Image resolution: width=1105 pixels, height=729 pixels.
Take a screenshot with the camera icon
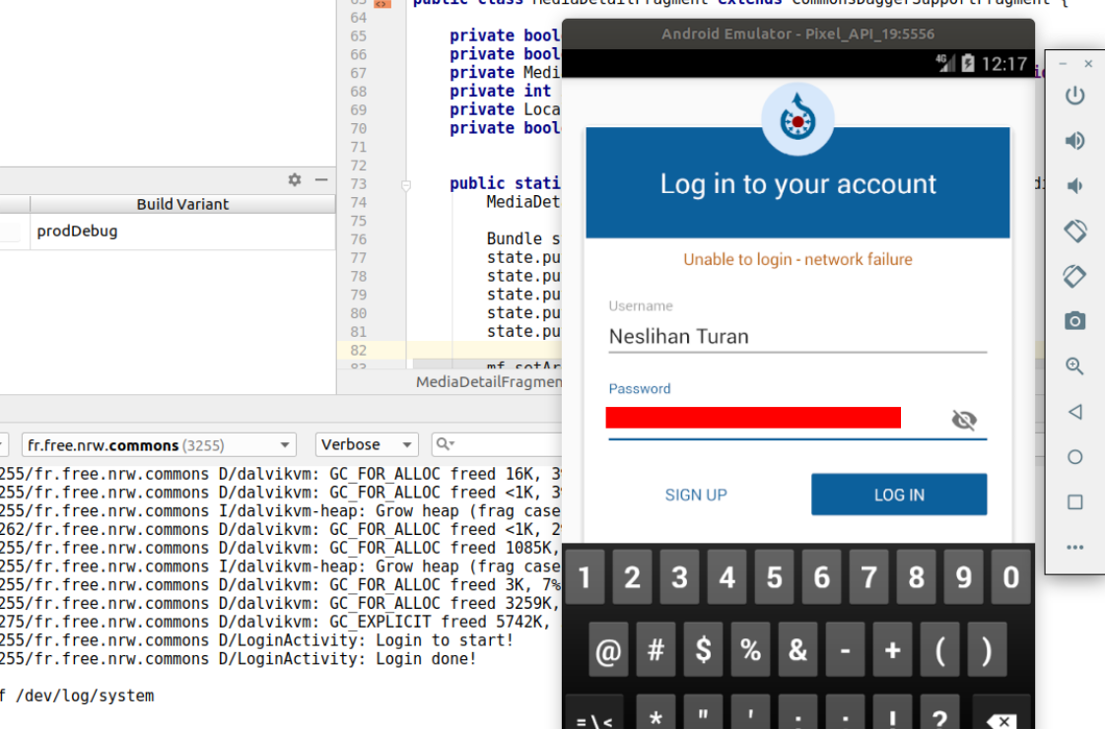pyautogui.click(x=1075, y=320)
